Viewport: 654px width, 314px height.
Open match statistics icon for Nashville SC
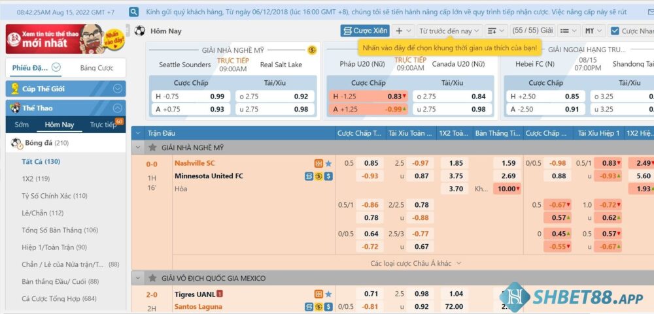[318, 163]
